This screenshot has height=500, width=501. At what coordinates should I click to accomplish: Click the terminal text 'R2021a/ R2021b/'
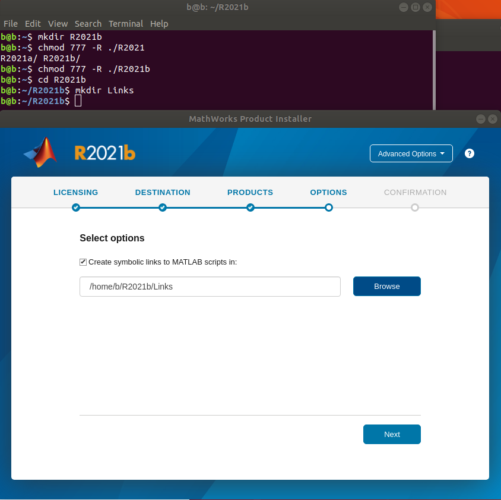(40, 59)
